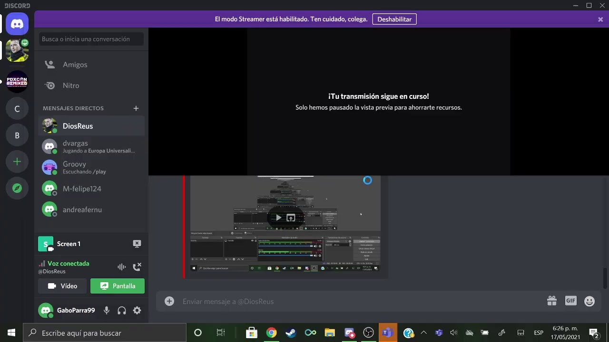
Task: Open server with letter C icon
Action: [x=17, y=109]
